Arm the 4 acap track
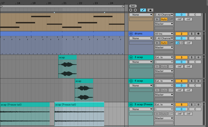The image size is (208, 127). click(198, 81)
